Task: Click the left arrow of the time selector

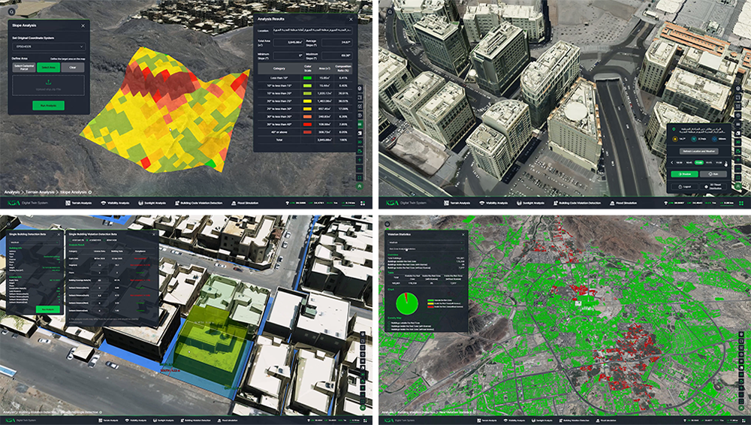Action: pyautogui.click(x=671, y=162)
